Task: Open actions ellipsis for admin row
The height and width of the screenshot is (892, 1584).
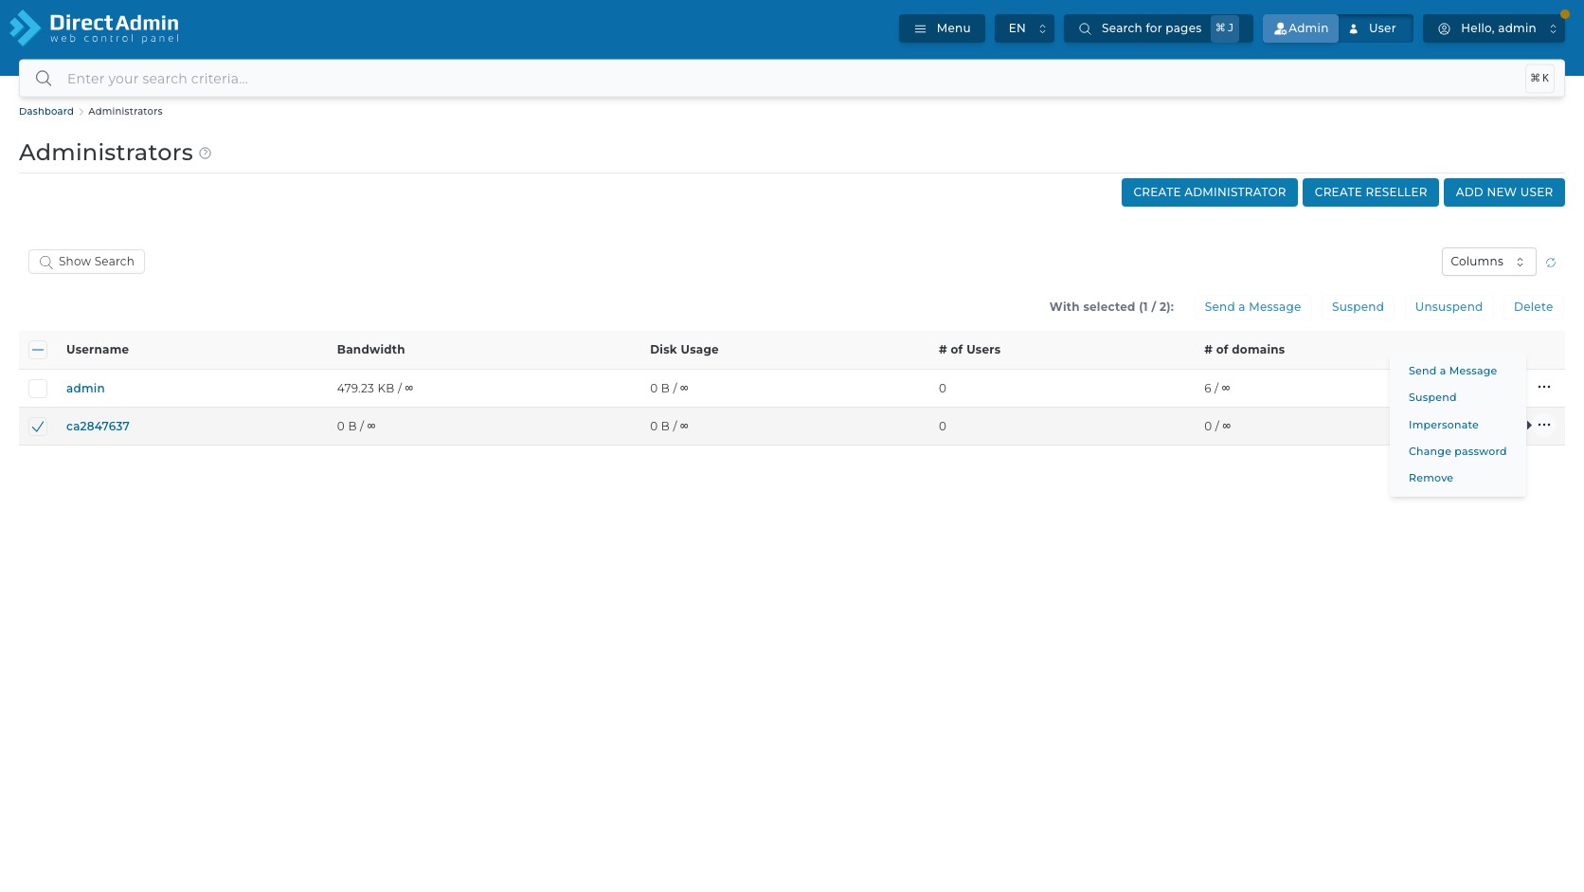Action: [x=1544, y=387]
